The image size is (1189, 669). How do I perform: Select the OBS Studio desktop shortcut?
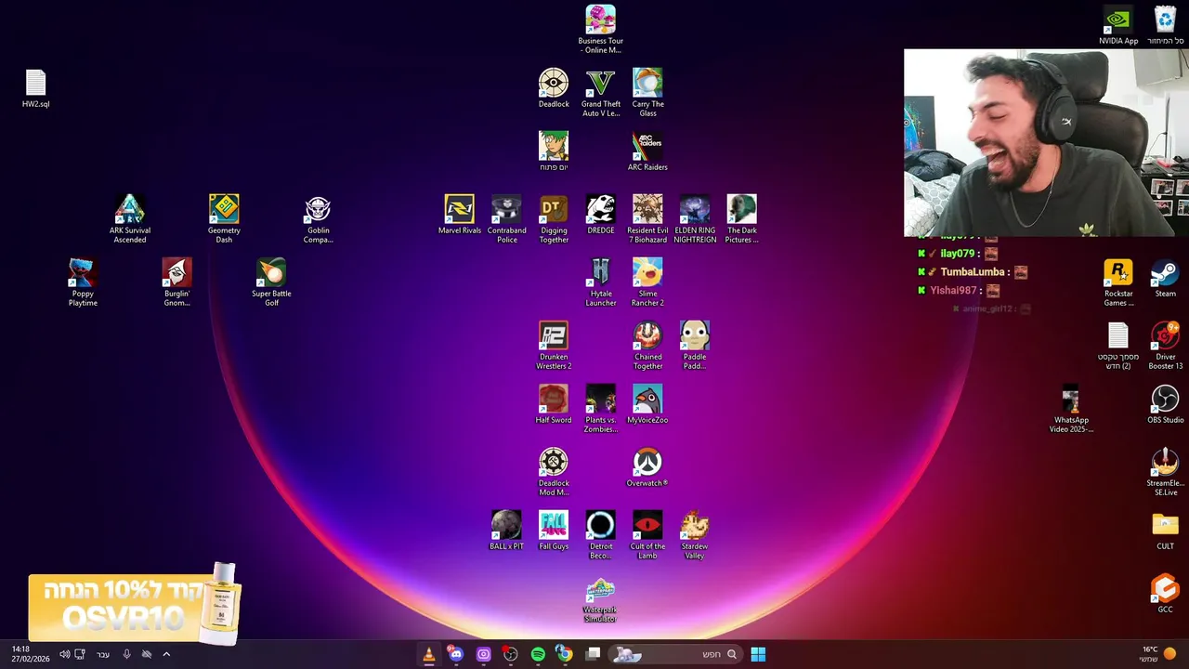pyautogui.click(x=1165, y=404)
